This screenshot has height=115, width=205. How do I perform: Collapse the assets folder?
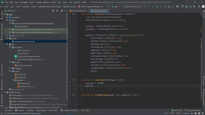pyautogui.click(x=7, y=38)
